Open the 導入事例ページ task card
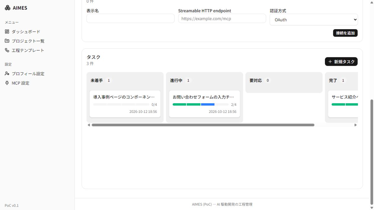 click(x=125, y=104)
